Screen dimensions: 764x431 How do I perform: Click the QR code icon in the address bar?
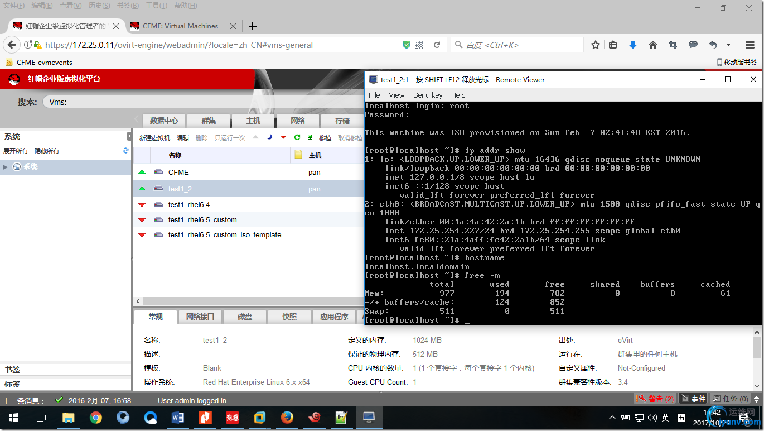coord(419,45)
